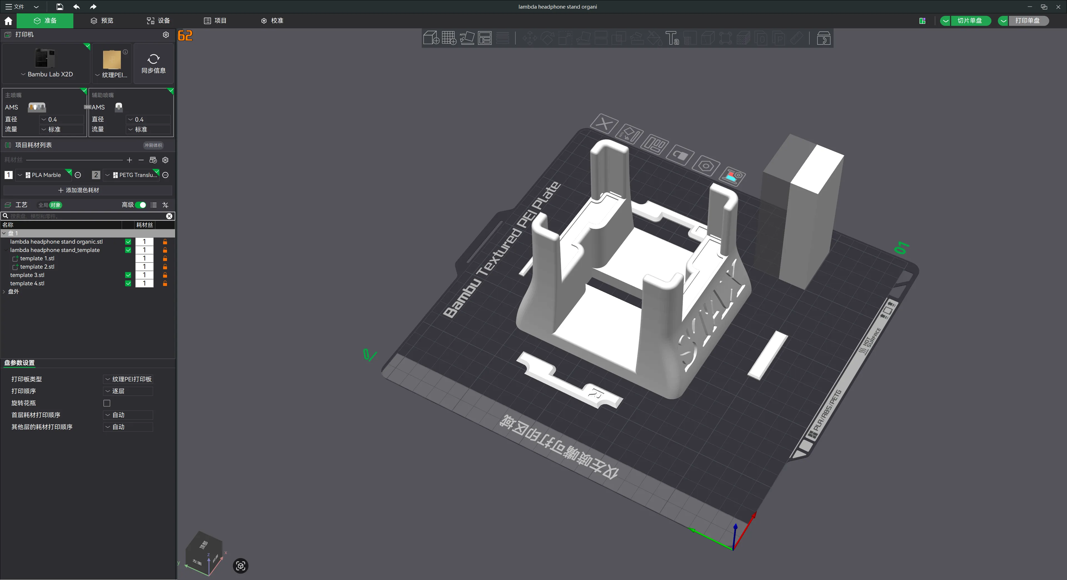The width and height of the screenshot is (1067, 580).
Task: Enable the Spiral vase checkbox
Action: tap(107, 403)
